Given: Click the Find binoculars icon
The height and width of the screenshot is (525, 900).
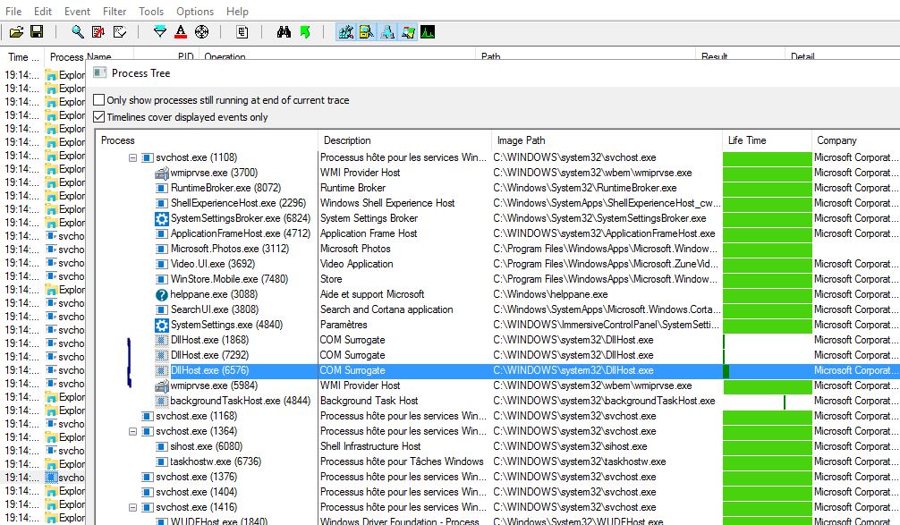Looking at the screenshot, I should point(284,32).
